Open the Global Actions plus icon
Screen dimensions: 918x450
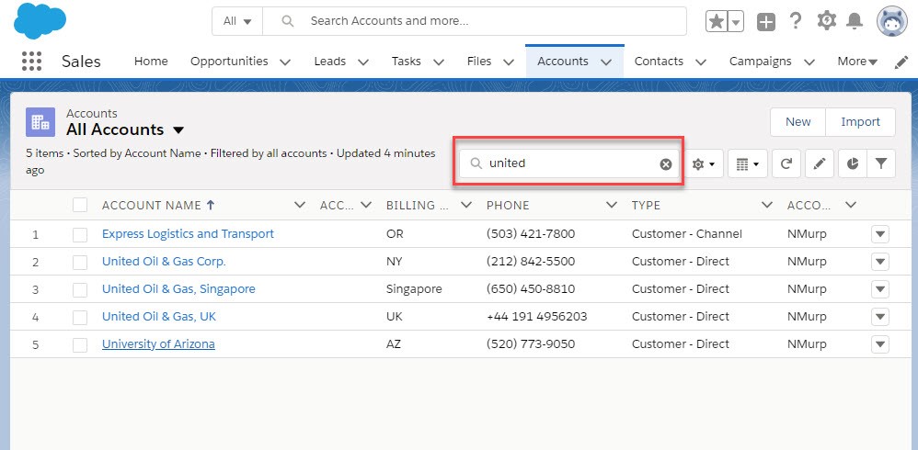coord(766,22)
